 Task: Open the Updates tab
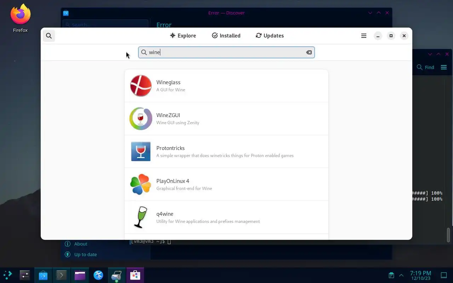pos(270,36)
